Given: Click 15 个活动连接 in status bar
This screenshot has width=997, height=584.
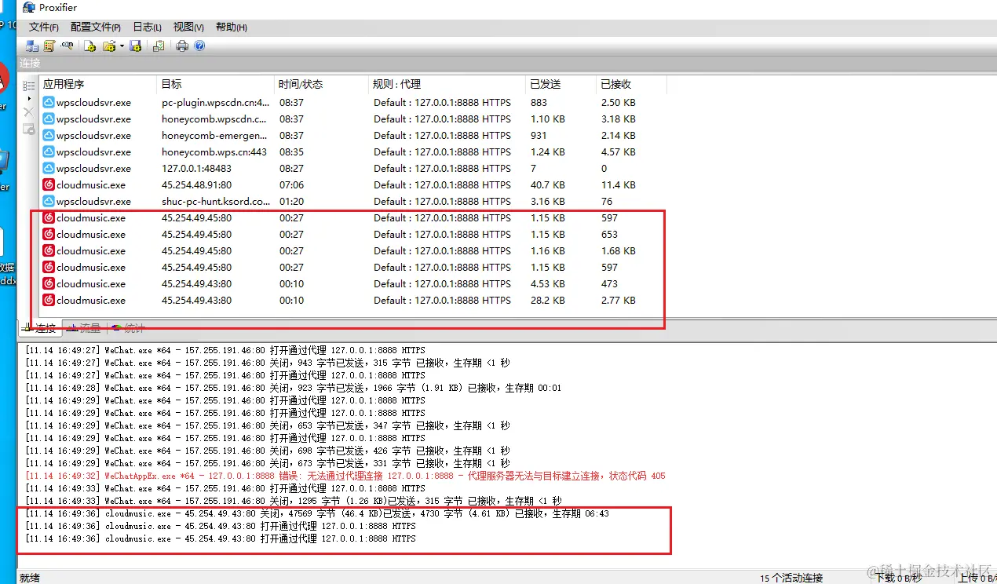Looking at the screenshot, I should click(791, 578).
